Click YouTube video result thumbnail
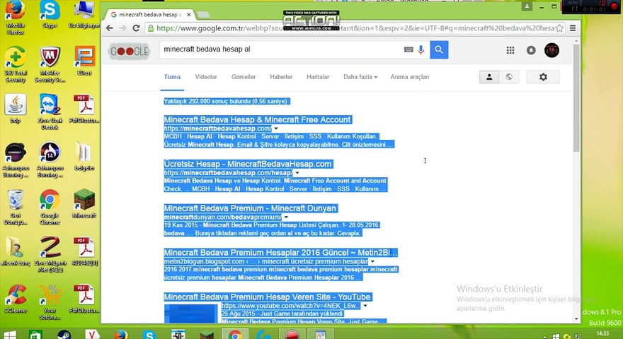Viewport: 623px width, 339px height. tap(192, 314)
